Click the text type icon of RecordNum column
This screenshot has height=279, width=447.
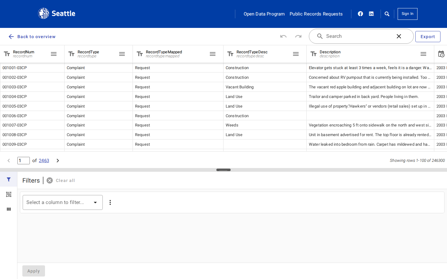coord(7,54)
